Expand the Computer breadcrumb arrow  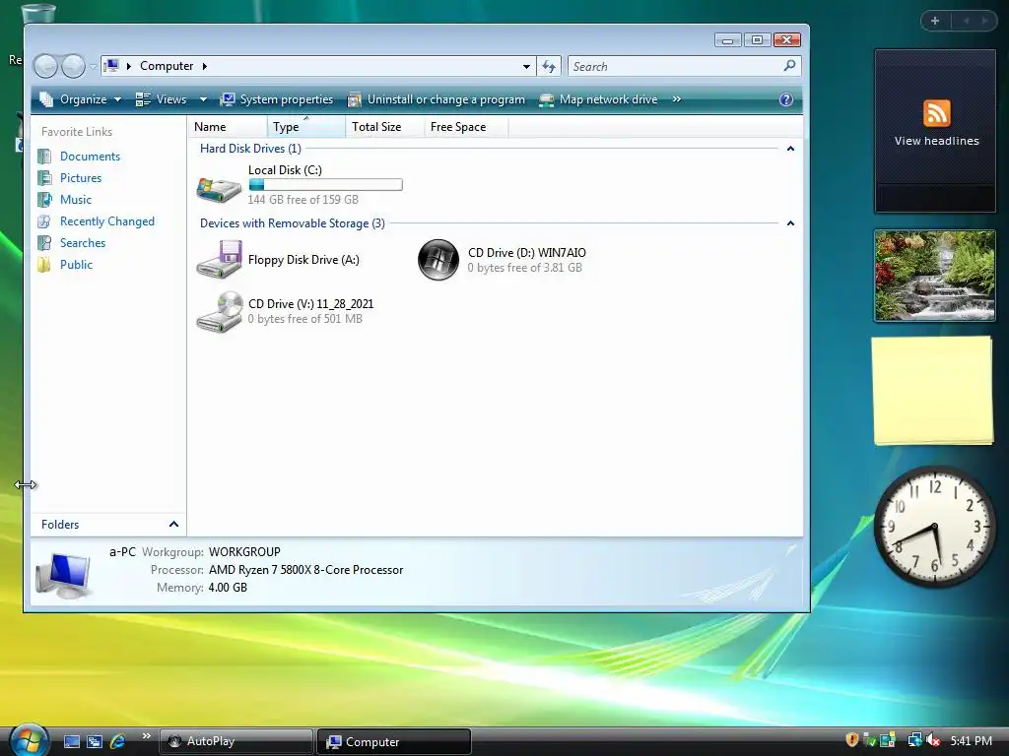click(205, 66)
